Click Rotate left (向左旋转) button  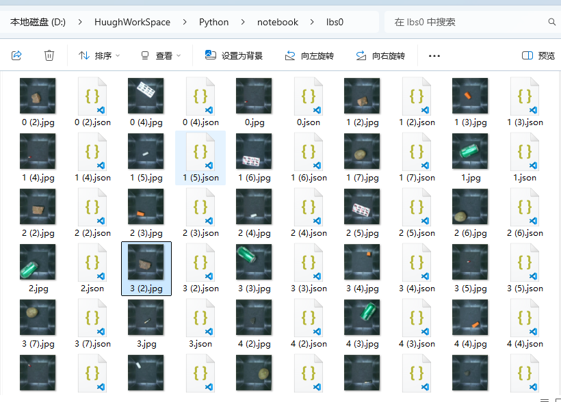[309, 55]
